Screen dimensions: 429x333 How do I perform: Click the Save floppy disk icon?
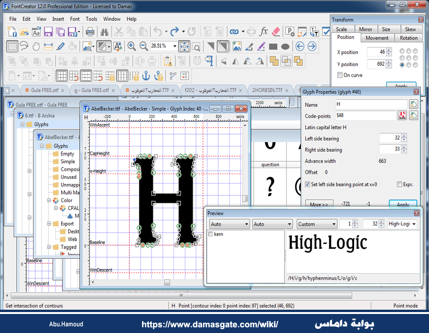pyautogui.click(x=48, y=32)
